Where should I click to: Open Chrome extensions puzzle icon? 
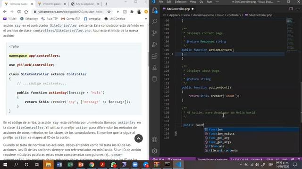[x=132, y=12]
